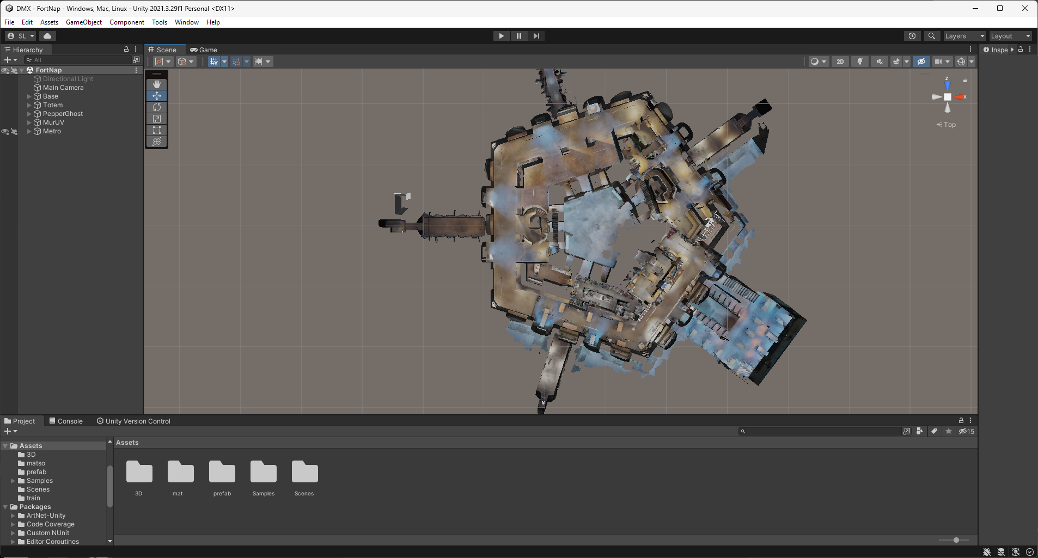The width and height of the screenshot is (1038, 558).
Task: Start Play mode
Action: coord(501,36)
